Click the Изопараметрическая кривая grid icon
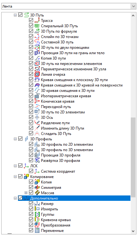Image resolution: width=138 pixels, height=236 pixels. coord(37,96)
